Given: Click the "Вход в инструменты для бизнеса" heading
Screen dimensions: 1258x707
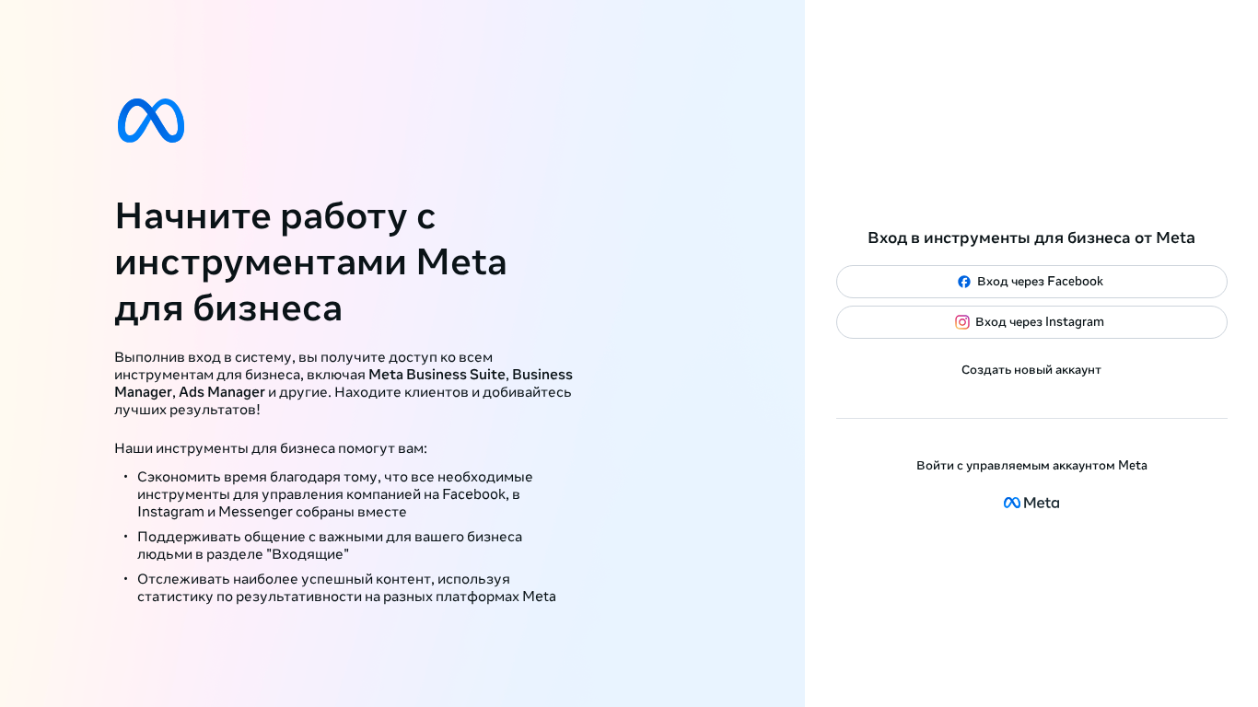Looking at the screenshot, I should point(1031,238).
